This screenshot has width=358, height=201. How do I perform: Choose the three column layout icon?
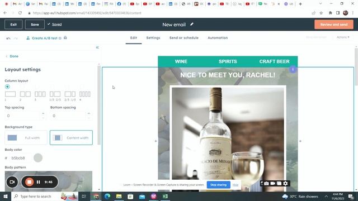pyautogui.click(x=40, y=94)
